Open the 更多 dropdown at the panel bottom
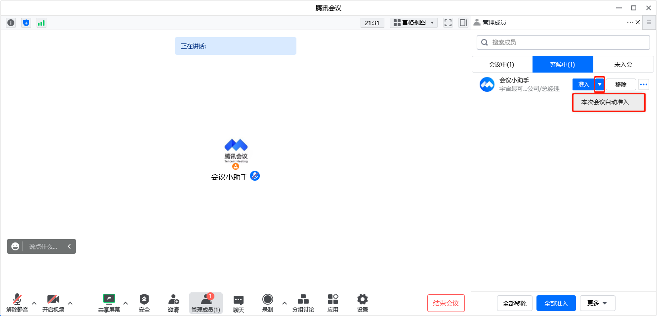 click(598, 303)
